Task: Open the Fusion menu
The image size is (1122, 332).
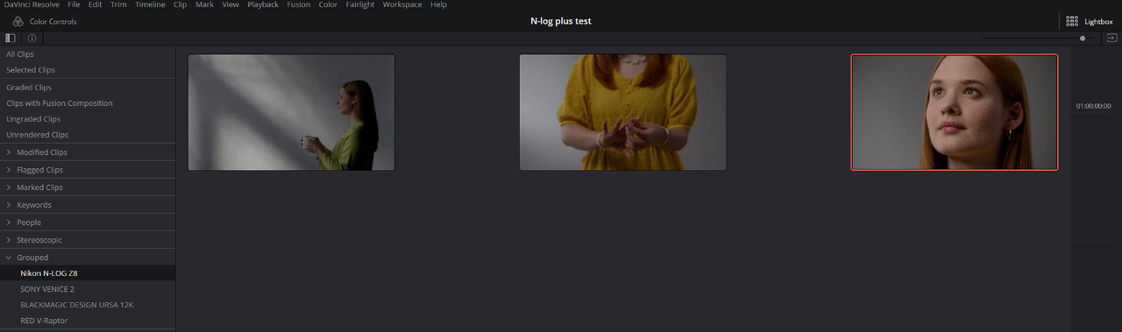Action: click(x=299, y=4)
